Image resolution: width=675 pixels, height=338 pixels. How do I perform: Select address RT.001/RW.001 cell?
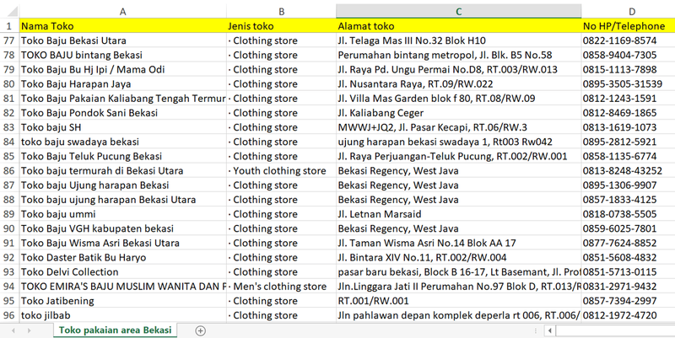click(458, 301)
